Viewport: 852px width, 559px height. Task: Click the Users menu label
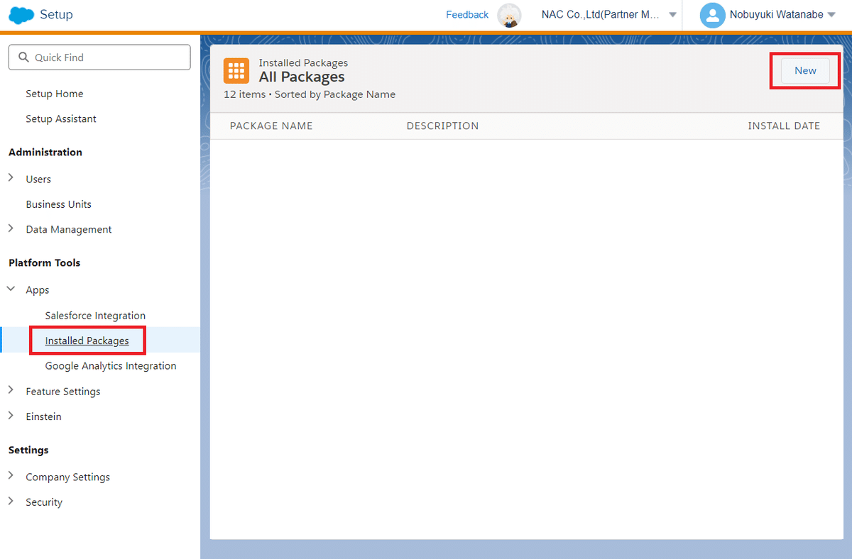pyautogui.click(x=38, y=179)
